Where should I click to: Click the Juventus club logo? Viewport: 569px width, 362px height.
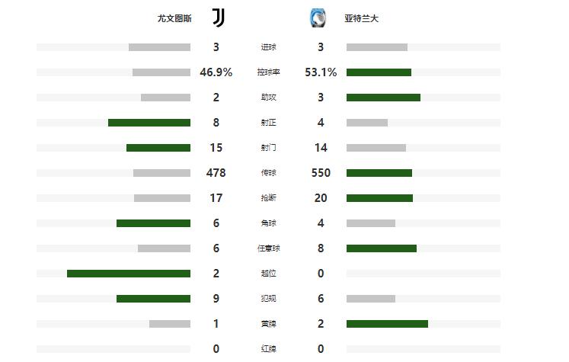click(218, 18)
